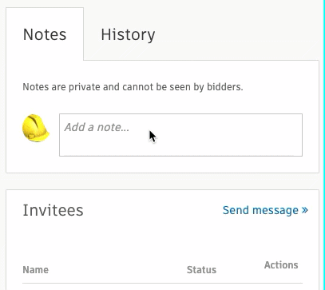The image size is (325, 290).
Task: Click the yellow hard hat avatar icon
Action: pos(35,128)
